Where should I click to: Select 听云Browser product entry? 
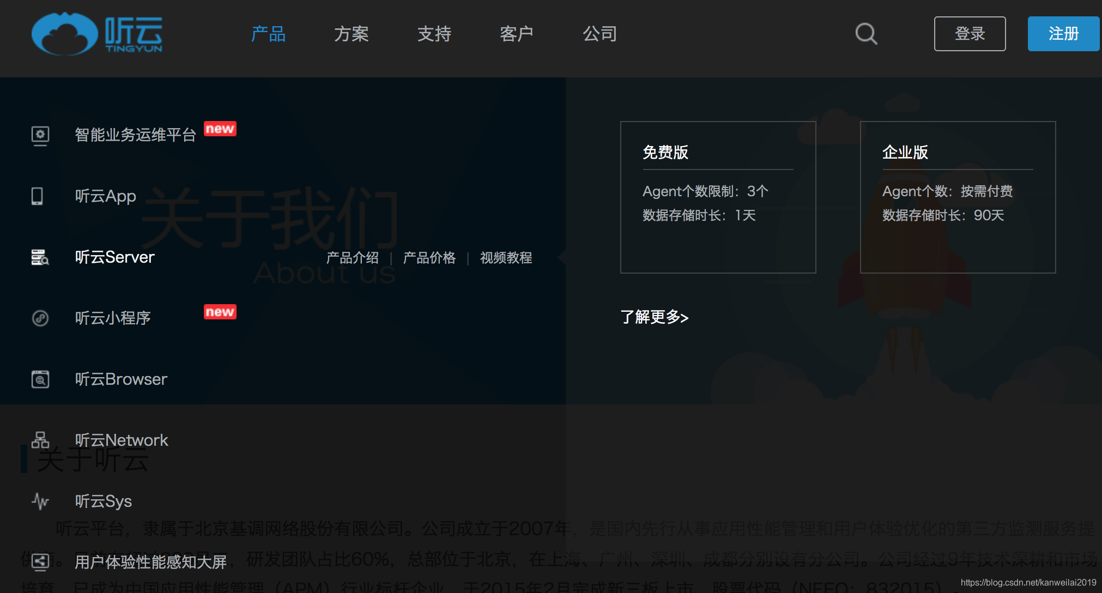[121, 379]
